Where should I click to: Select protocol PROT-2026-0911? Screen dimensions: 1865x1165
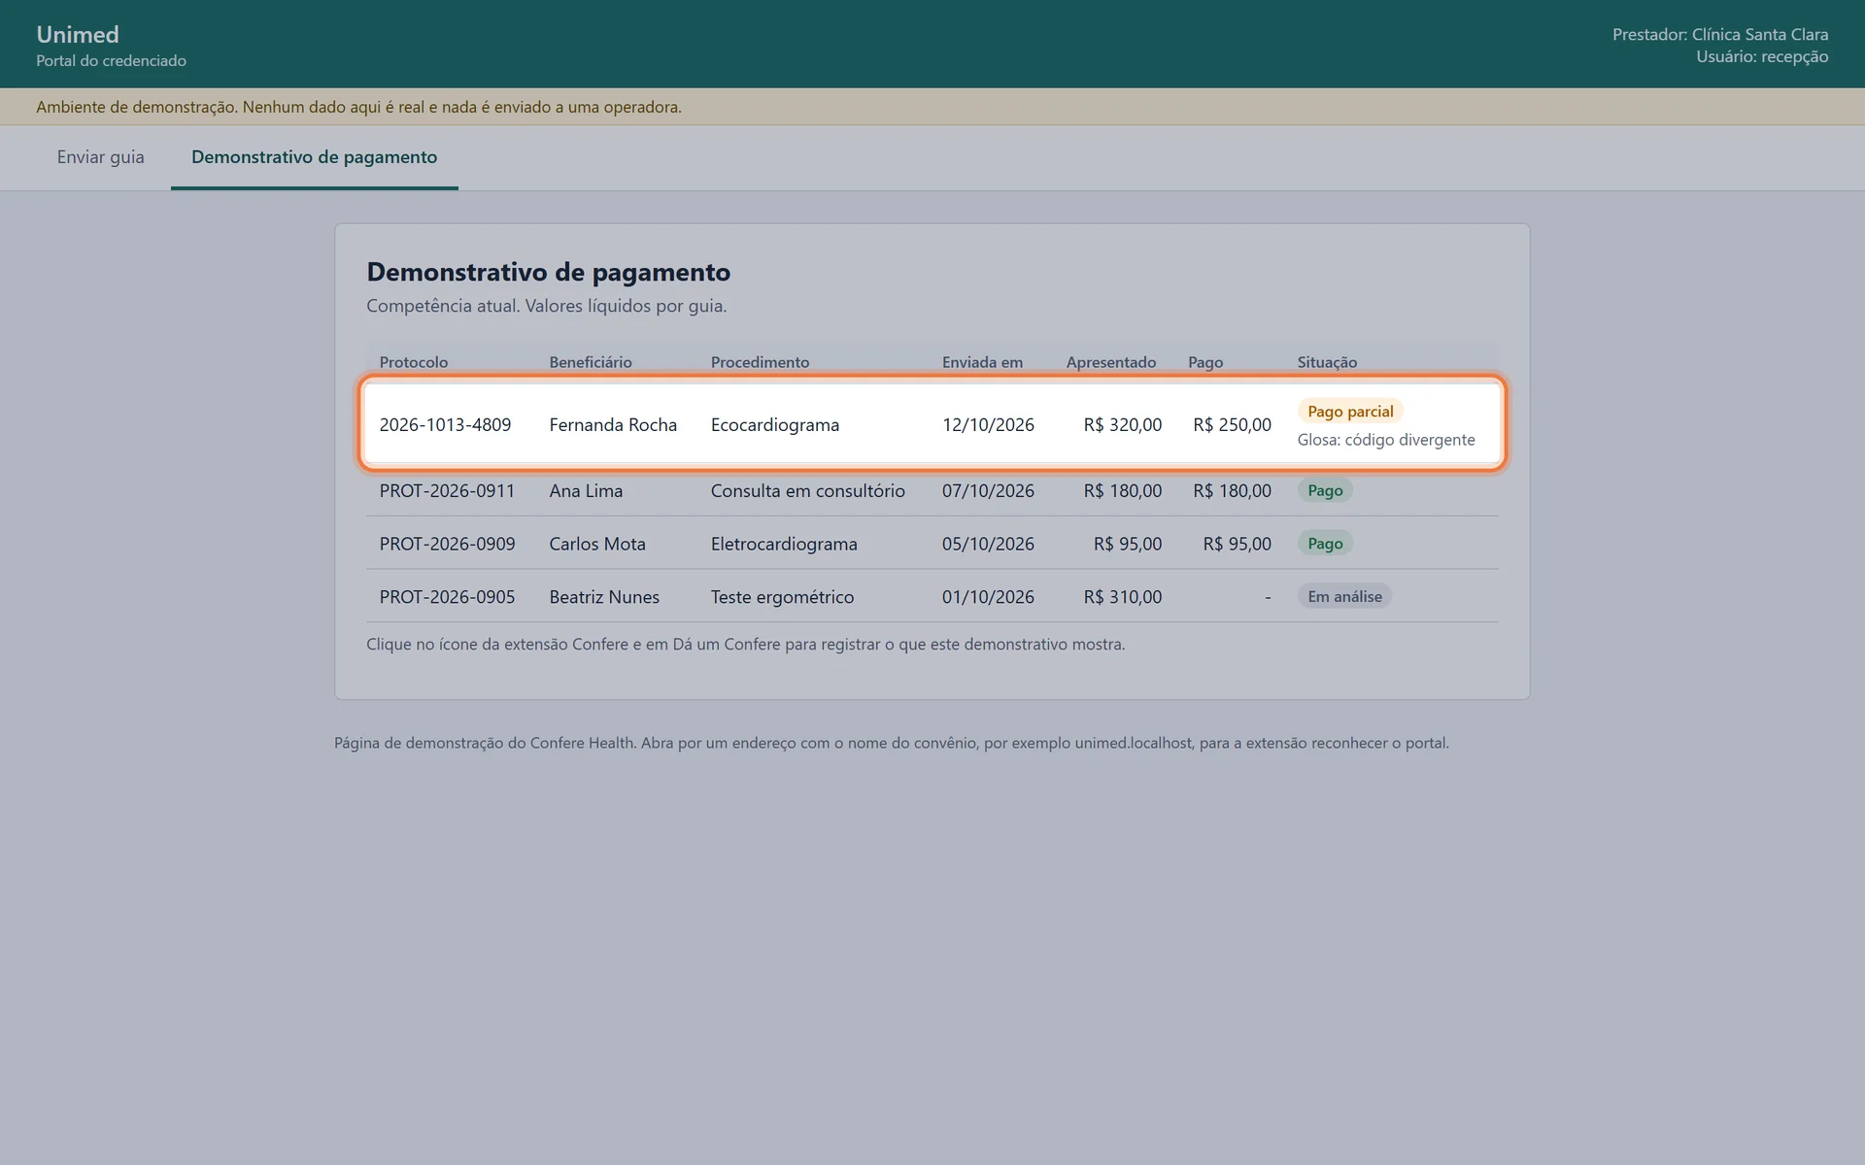[x=447, y=490]
